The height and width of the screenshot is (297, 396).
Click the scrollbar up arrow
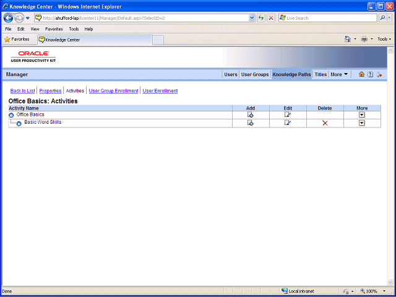(390, 50)
